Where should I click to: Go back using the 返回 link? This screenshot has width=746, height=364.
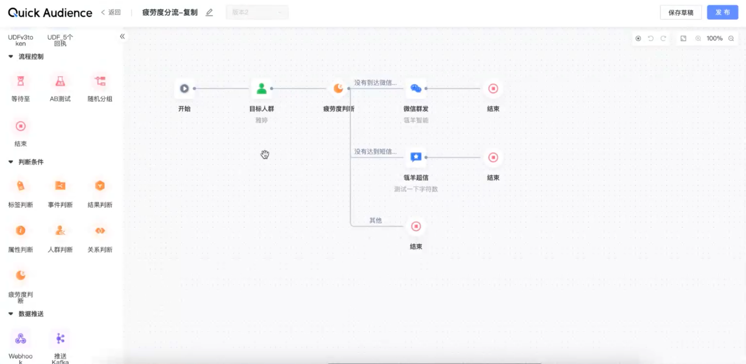click(x=111, y=13)
